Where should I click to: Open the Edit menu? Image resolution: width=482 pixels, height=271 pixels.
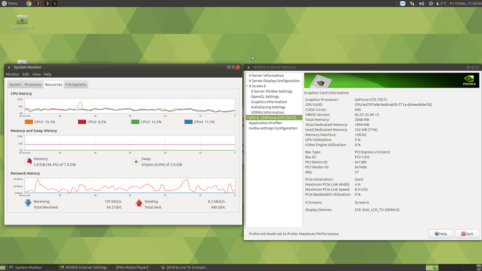click(x=26, y=74)
